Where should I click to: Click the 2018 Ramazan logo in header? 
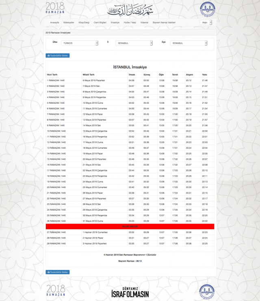pos(55,7)
